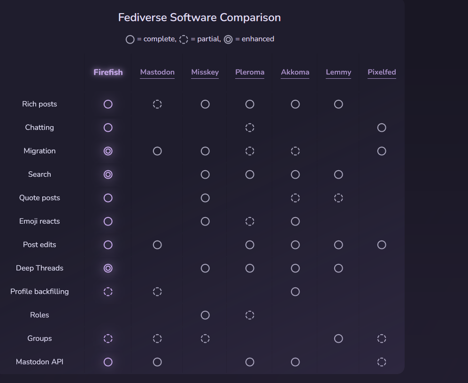Click Pixelfed complete icon in Chatting row

click(382, 128)
